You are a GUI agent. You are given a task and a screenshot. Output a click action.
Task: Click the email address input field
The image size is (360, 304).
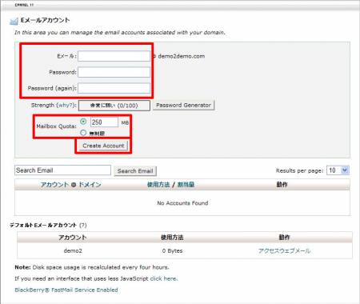[114, 56]
